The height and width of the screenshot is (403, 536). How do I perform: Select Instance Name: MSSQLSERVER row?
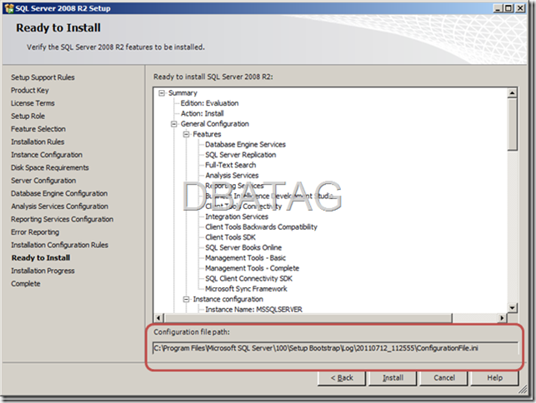coord(254,310)
